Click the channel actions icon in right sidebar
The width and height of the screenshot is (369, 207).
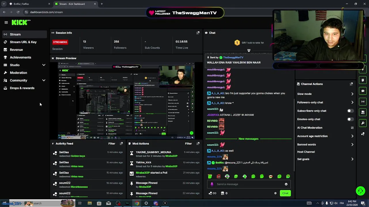click(363, 112)
